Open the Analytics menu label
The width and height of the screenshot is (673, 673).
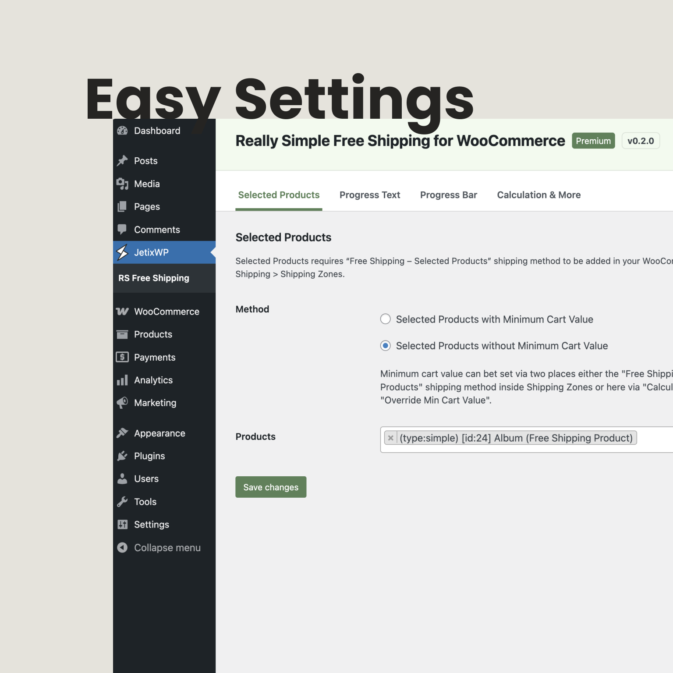click(153, 380)
